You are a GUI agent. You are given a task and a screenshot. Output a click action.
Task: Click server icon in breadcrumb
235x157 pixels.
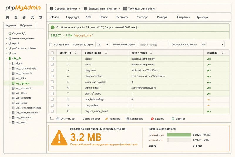51,9
